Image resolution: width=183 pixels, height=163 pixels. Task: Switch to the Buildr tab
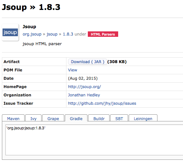point(99,118)
